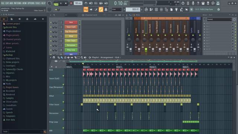This screenshot has width=238, height=134.
Task: Click the tempo field showing 180
Action: (78, 3)
